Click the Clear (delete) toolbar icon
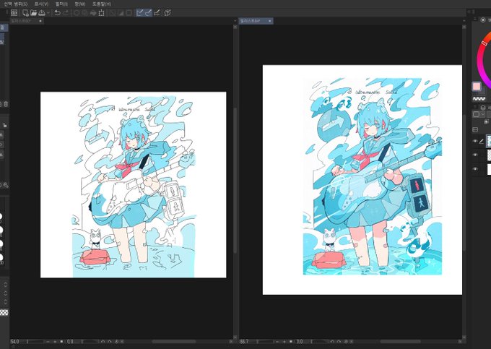This screenshot has height=349, width=491. point(77,13)
